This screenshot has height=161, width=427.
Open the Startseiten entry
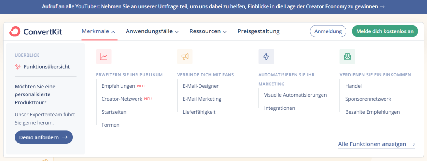[x=114, y=112]
